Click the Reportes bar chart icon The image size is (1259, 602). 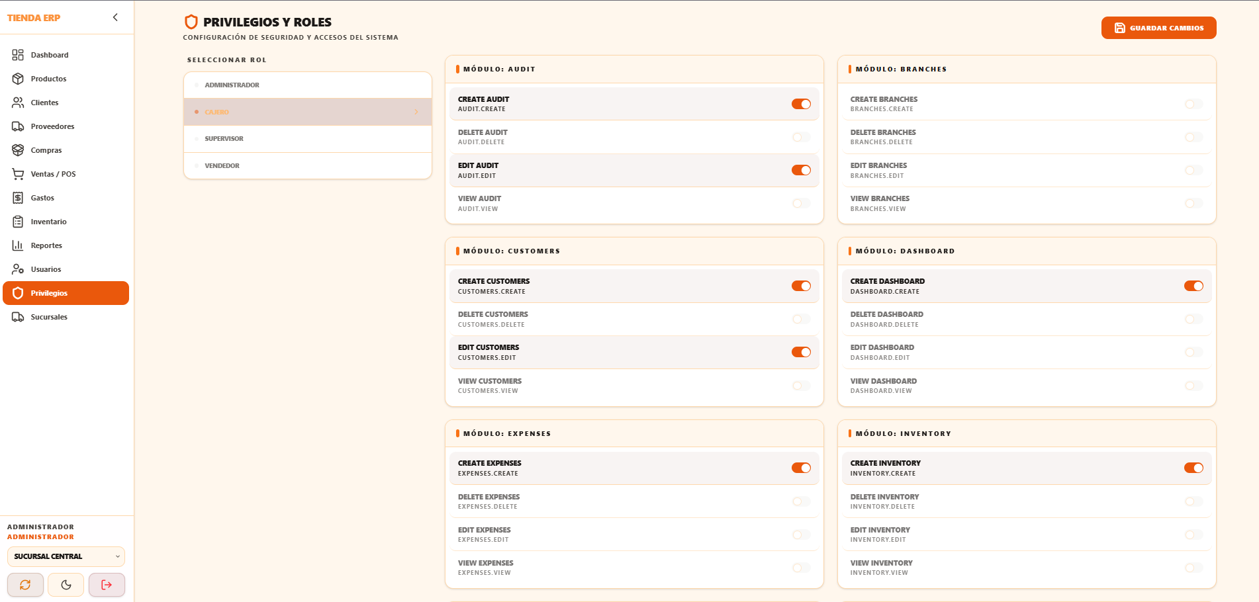(18, 245)
